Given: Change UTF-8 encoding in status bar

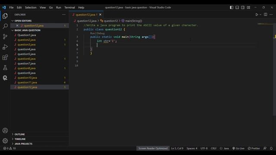Looking at the screenshot, I should (204, 148).
